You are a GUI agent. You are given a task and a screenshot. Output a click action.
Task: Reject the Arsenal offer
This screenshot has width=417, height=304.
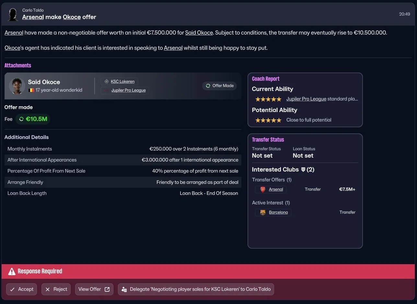(56, 289)
